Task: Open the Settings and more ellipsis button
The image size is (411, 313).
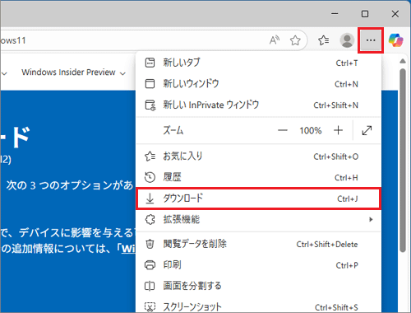Action: (x=371, y=40)
